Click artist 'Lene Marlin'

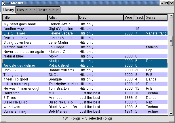58,43
